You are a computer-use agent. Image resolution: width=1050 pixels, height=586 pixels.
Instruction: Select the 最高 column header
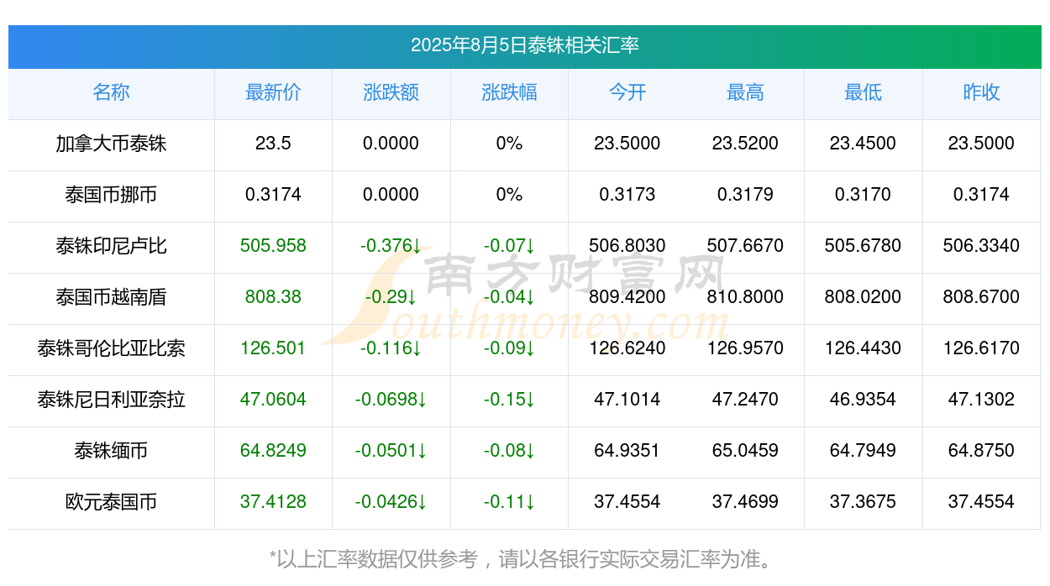click(x=745, y=92)
